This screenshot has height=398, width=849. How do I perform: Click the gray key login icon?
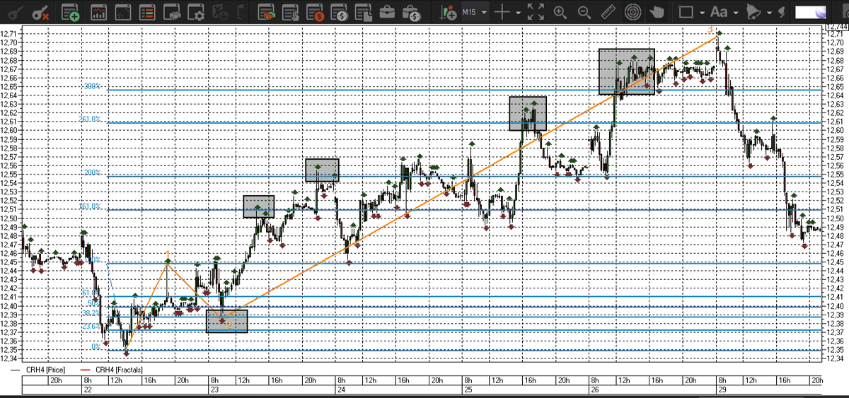point(16,12)
